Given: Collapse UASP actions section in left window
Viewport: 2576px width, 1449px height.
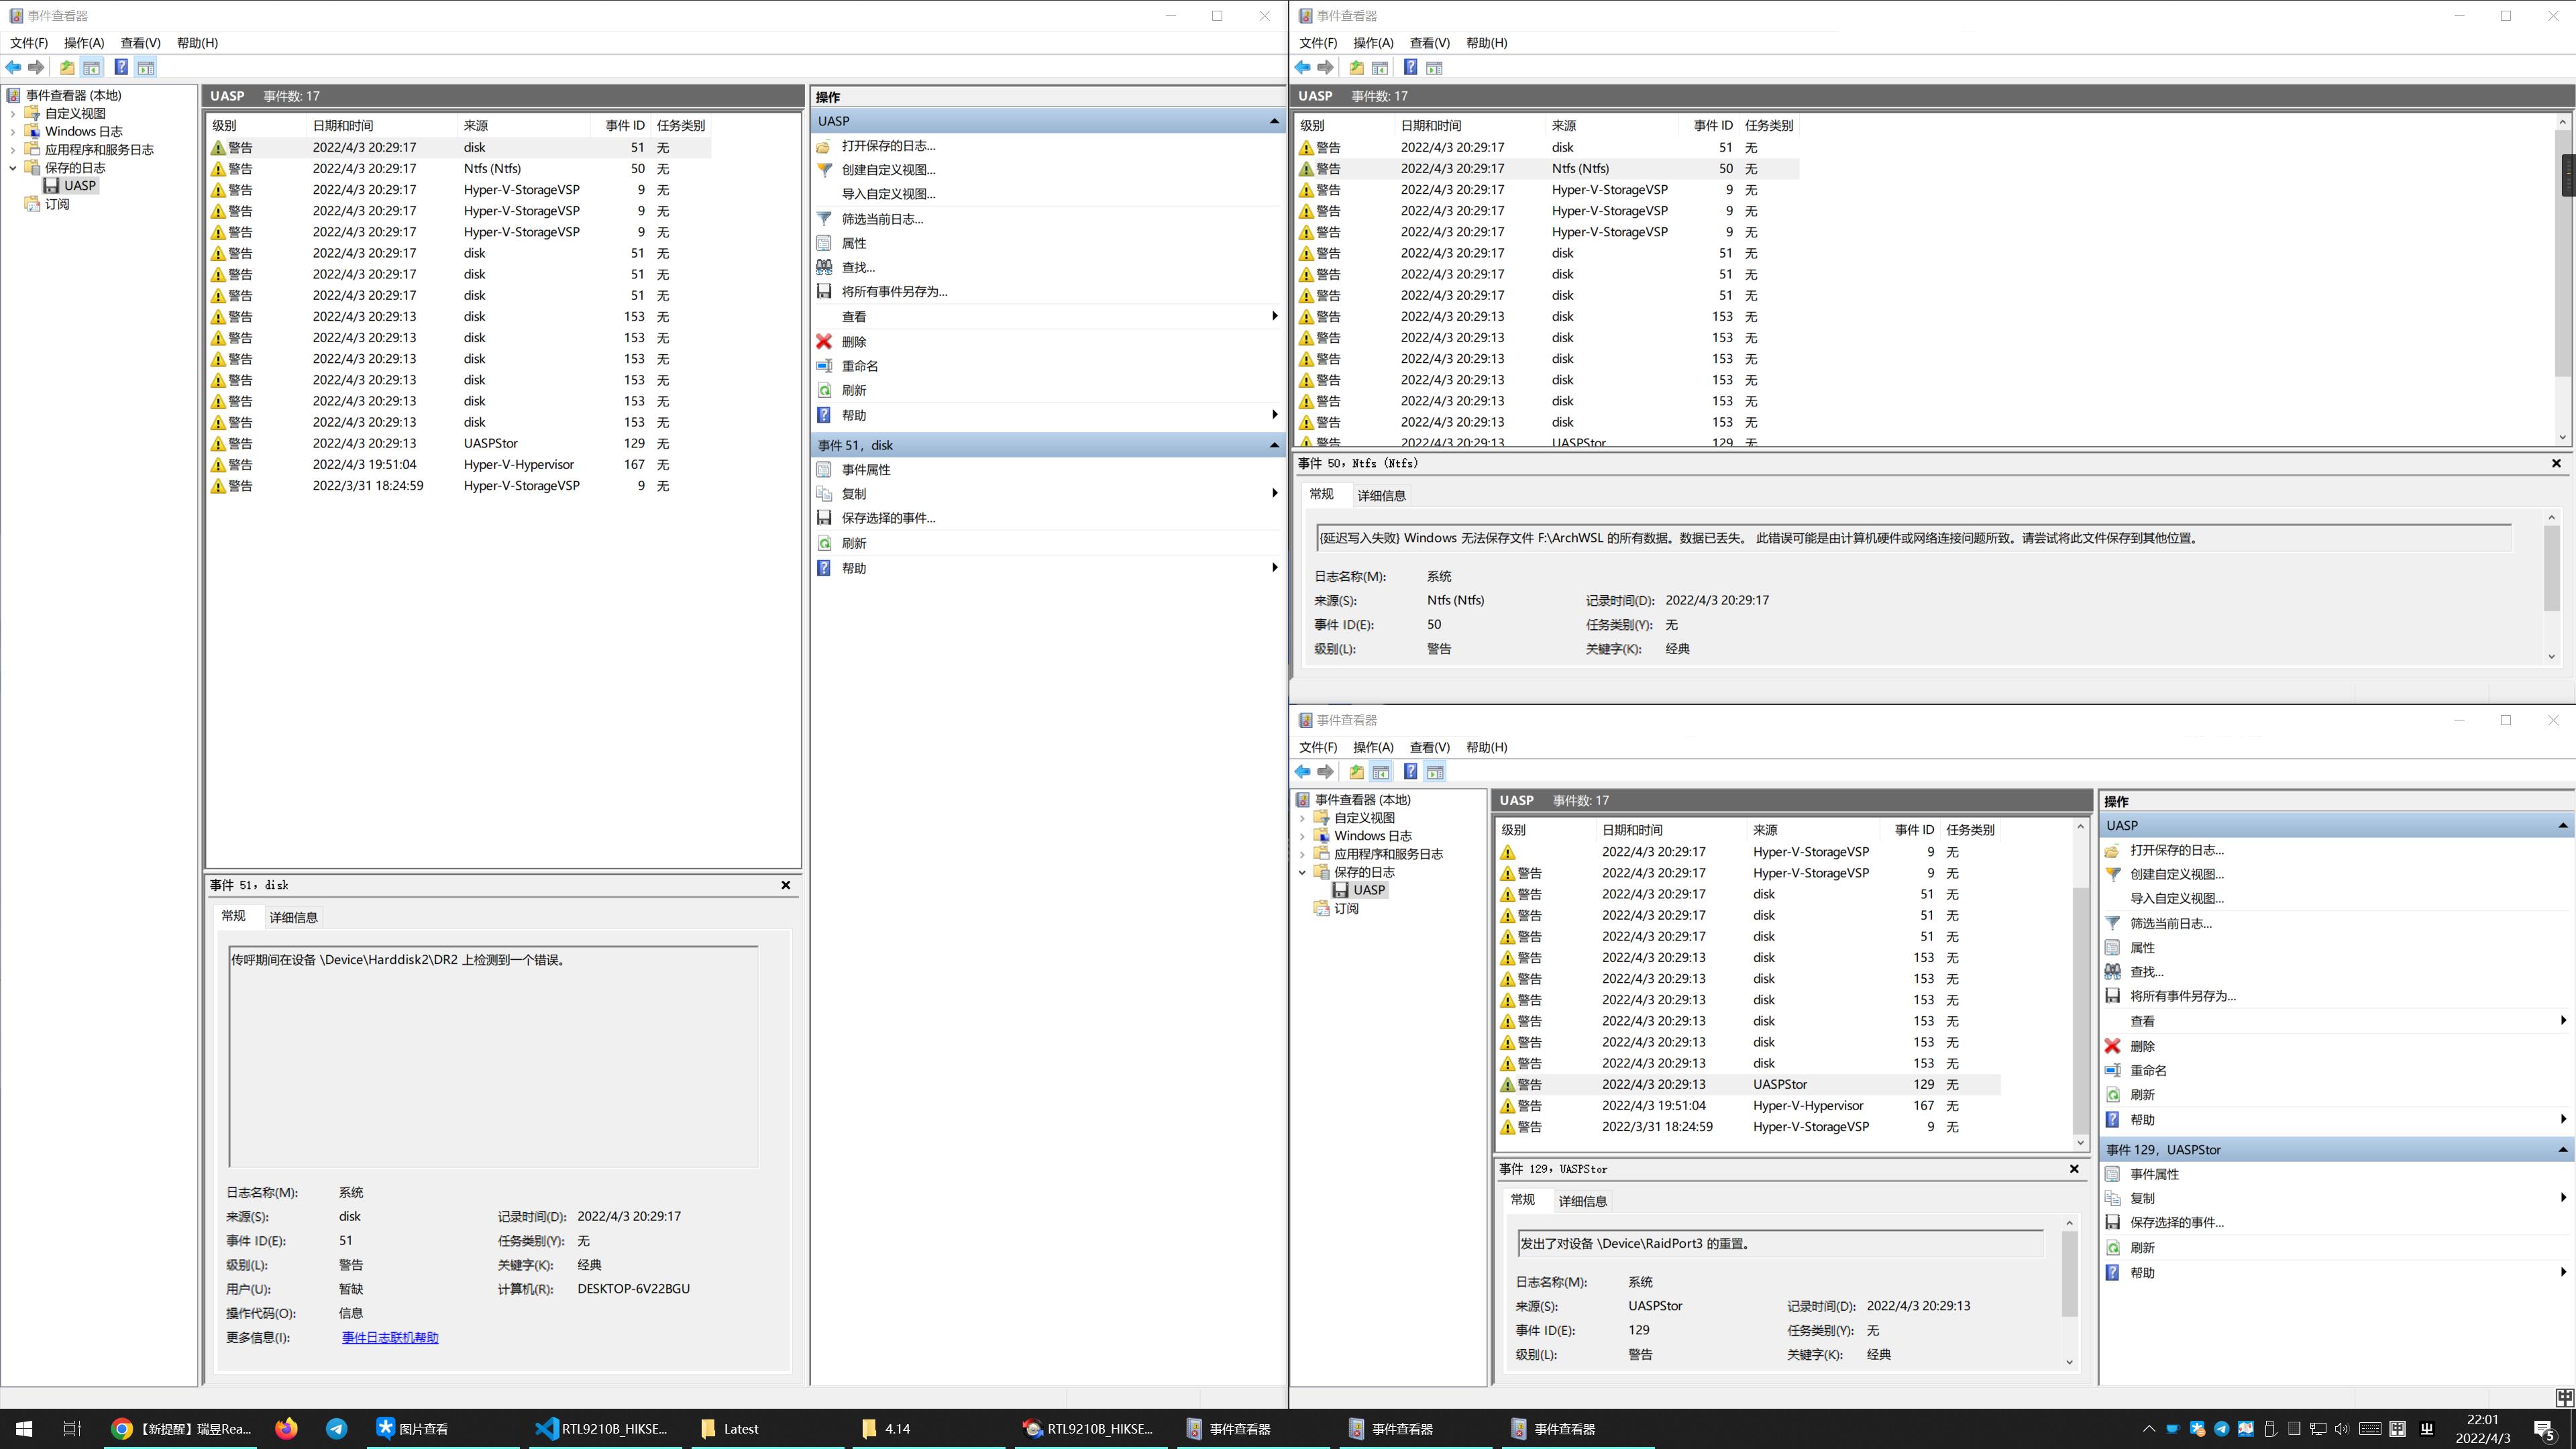Looking at the screenshot, I should coord(1273,121).
